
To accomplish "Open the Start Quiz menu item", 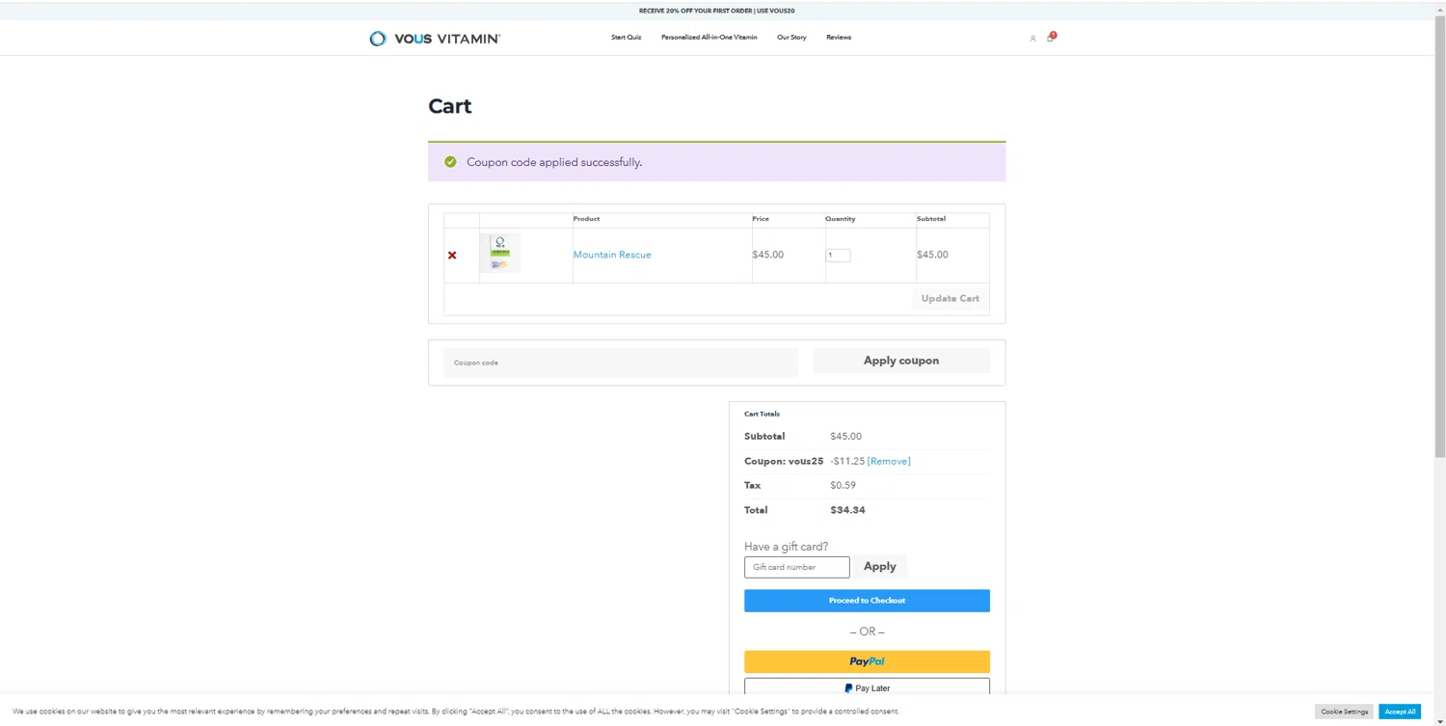I will (x=626, y=38).
